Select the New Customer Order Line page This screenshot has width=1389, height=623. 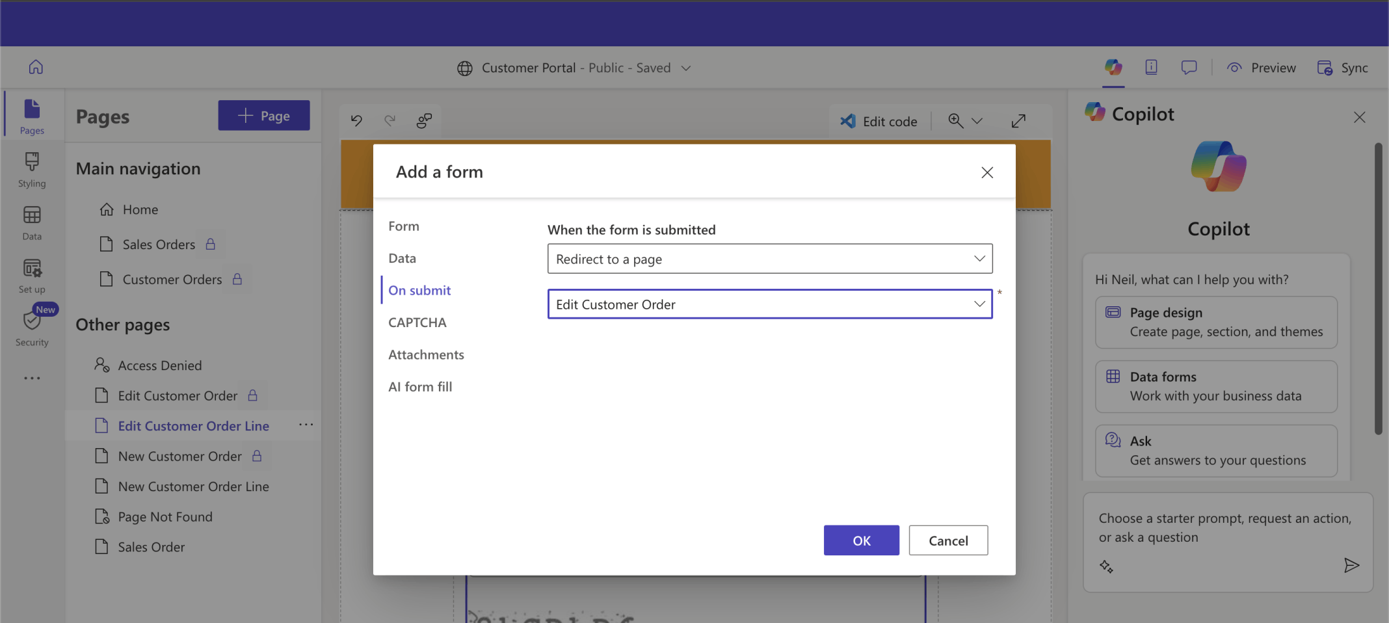point(193,486)
